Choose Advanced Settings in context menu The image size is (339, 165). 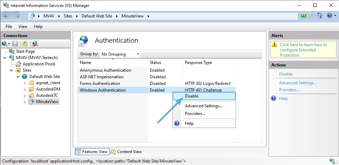click(x=204, y=106)
